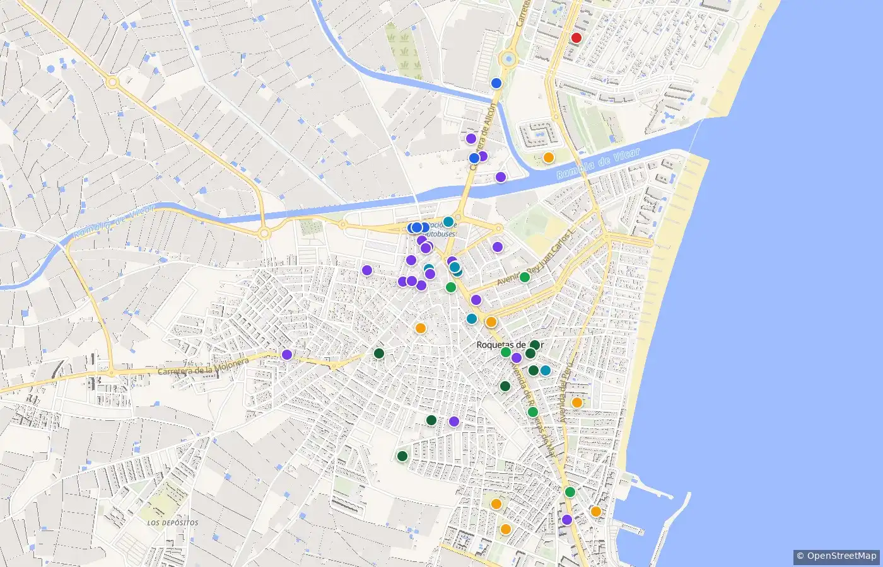Click the Carretera de la Mojonera road label
The width and height of the screenshot is (883, 567).
point(203,367)
